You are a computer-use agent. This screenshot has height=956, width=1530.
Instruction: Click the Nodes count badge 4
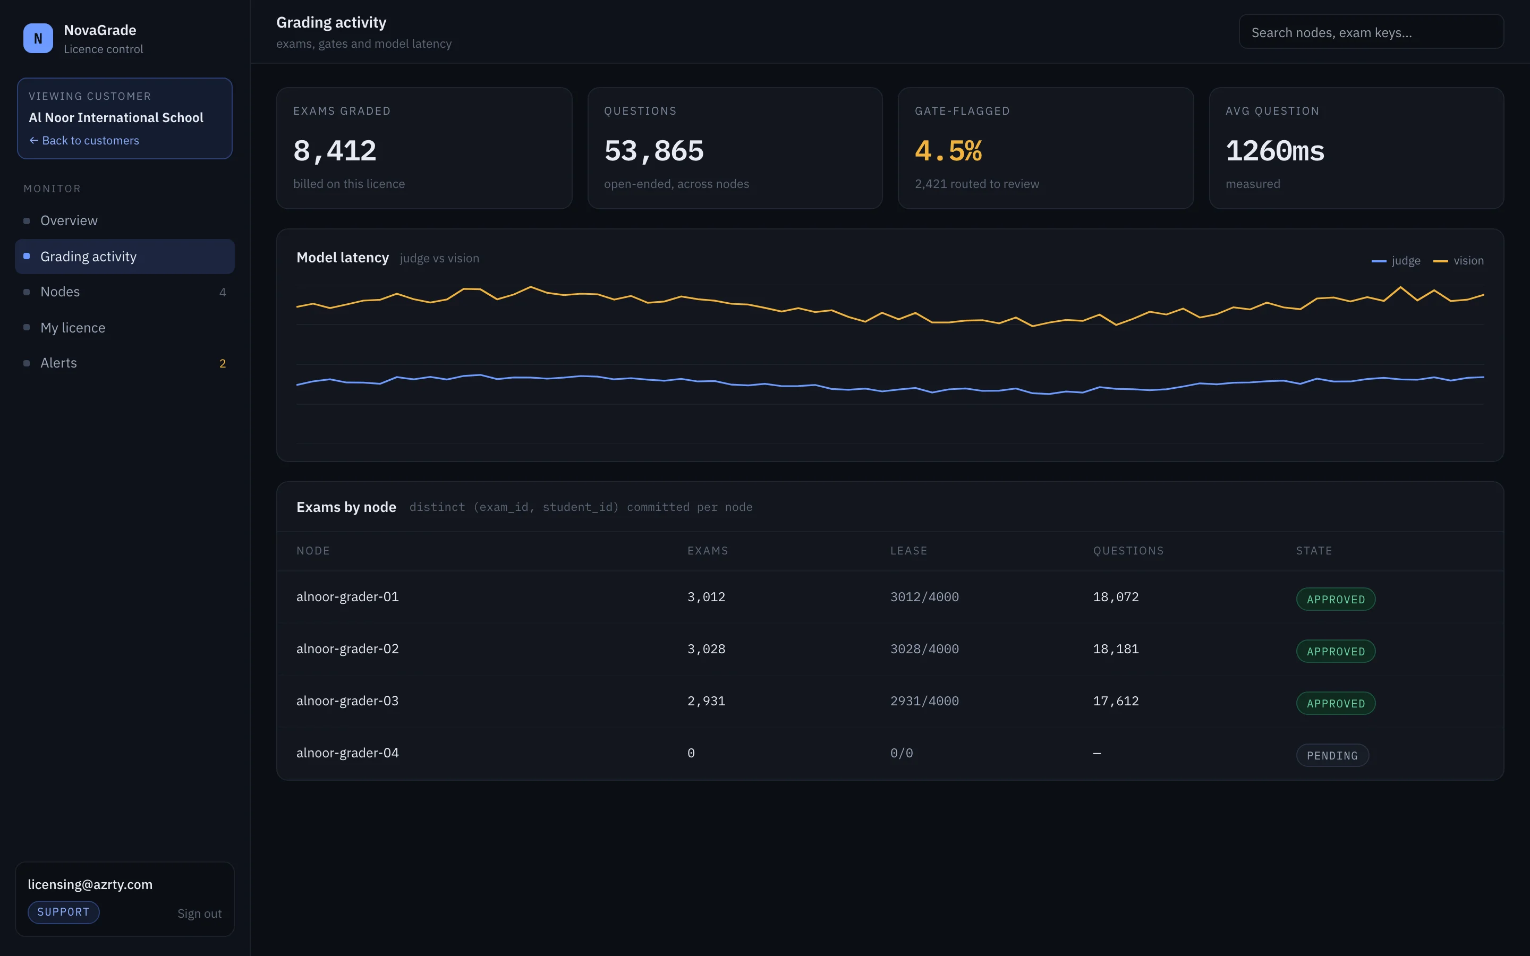[x=223, y=292]
